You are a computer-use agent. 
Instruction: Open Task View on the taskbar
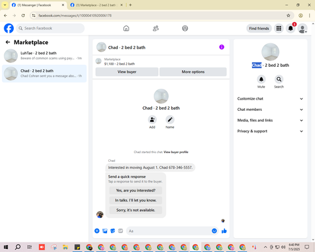click(30, 247)
